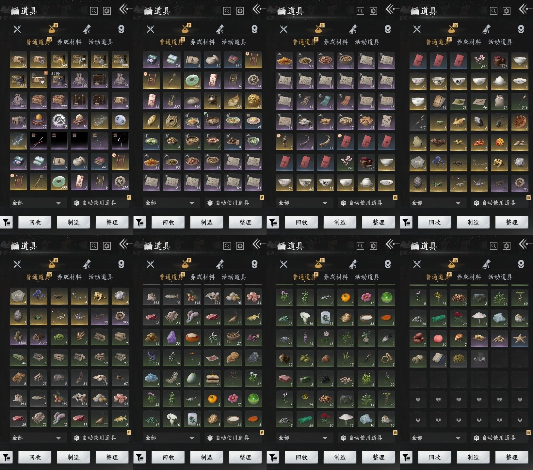Switch to 普通道具 tab in top-row third panel
The width and height of the screenshot is (533, 470).
tap(305, 42)
